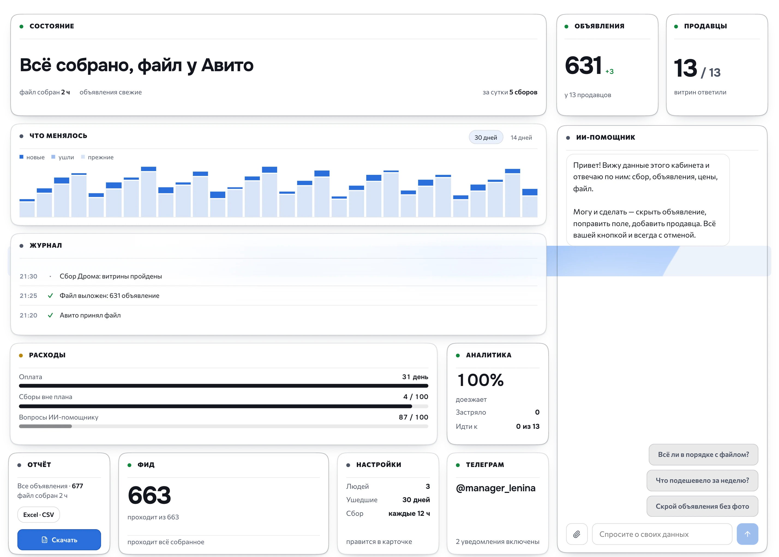Click the assistant greeting message bubble
The image size is (779, 557).
click(648, 200)
